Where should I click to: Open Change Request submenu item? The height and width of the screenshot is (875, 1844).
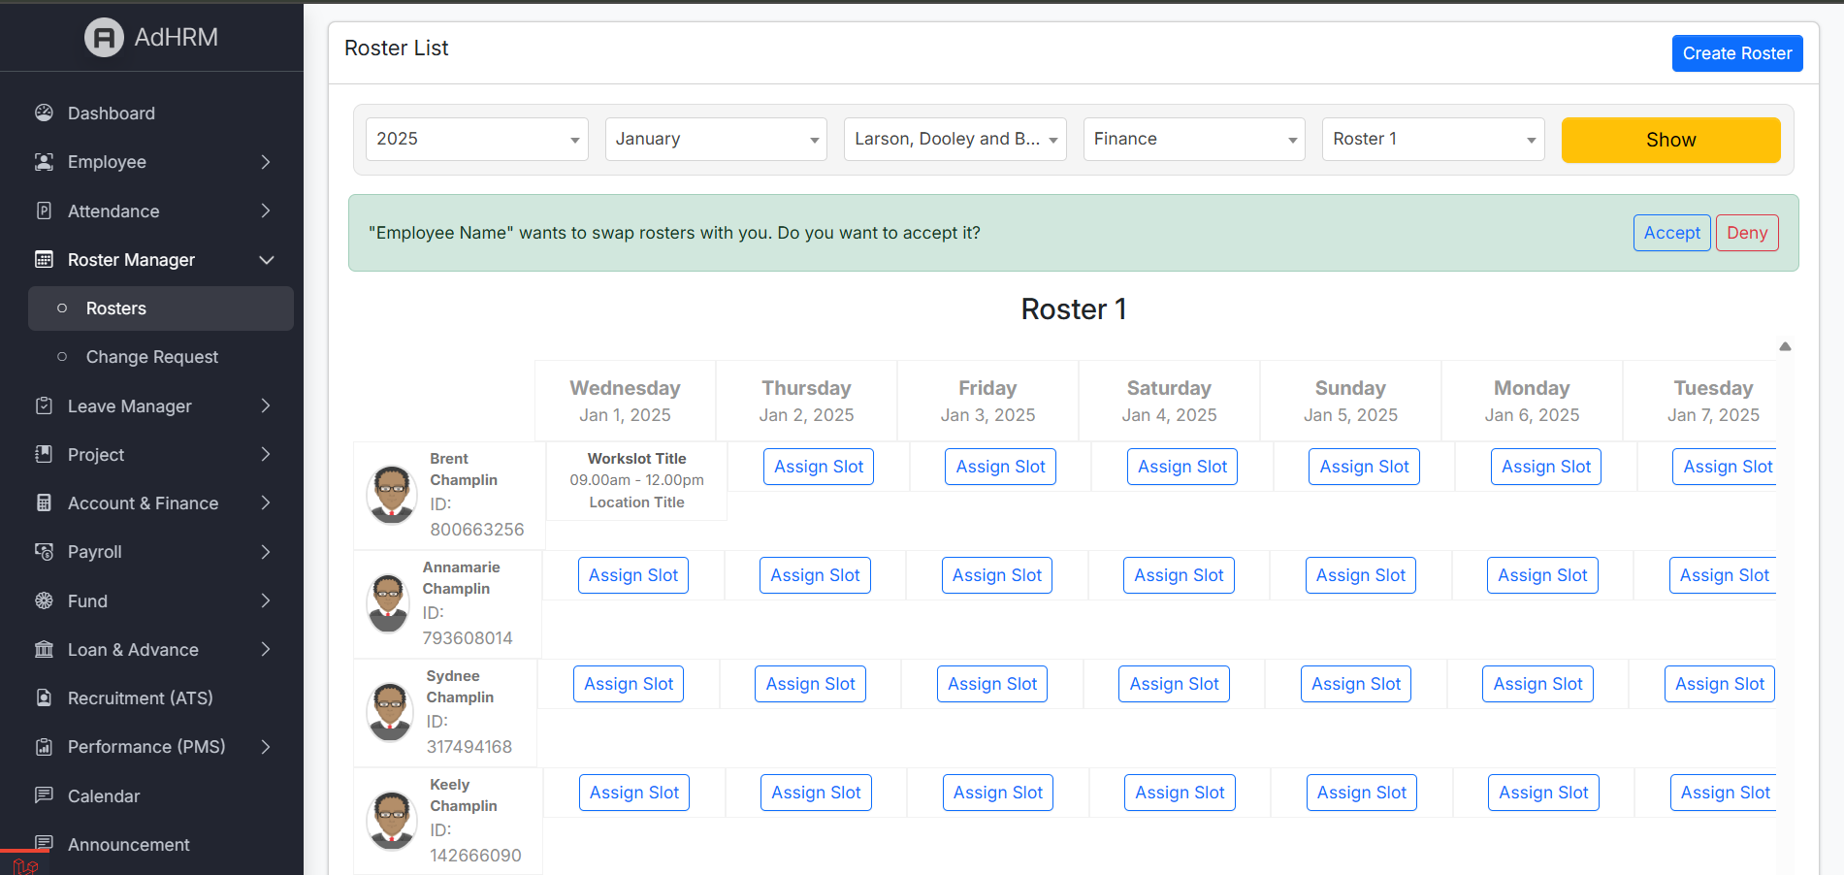click(x=152, y=357)
